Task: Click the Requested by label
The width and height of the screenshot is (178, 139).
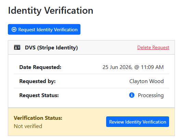Action: (x=37, y=81)
